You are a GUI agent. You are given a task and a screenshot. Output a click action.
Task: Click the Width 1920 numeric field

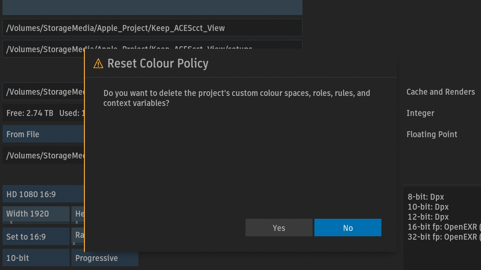tap(36, 214)
